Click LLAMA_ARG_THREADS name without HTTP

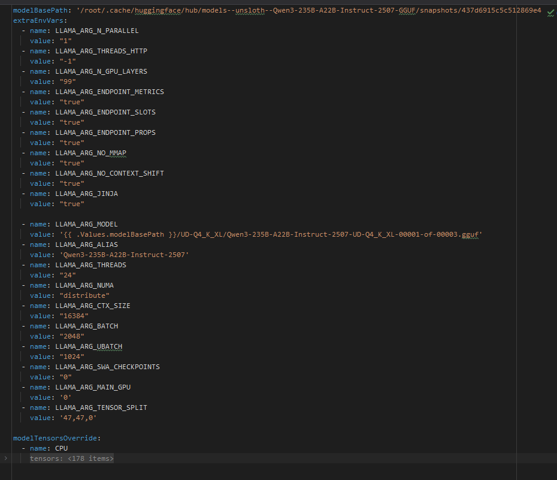[x=90, y=265]
